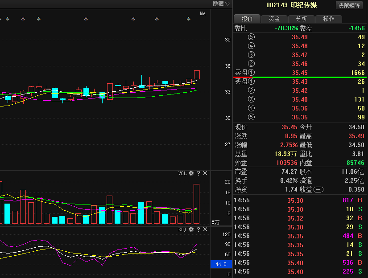Collapse the side panel with 隐藏>>

tap(221, 4)
